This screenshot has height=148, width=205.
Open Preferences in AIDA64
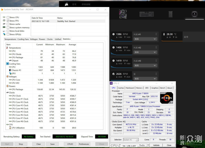click(84, 144)
